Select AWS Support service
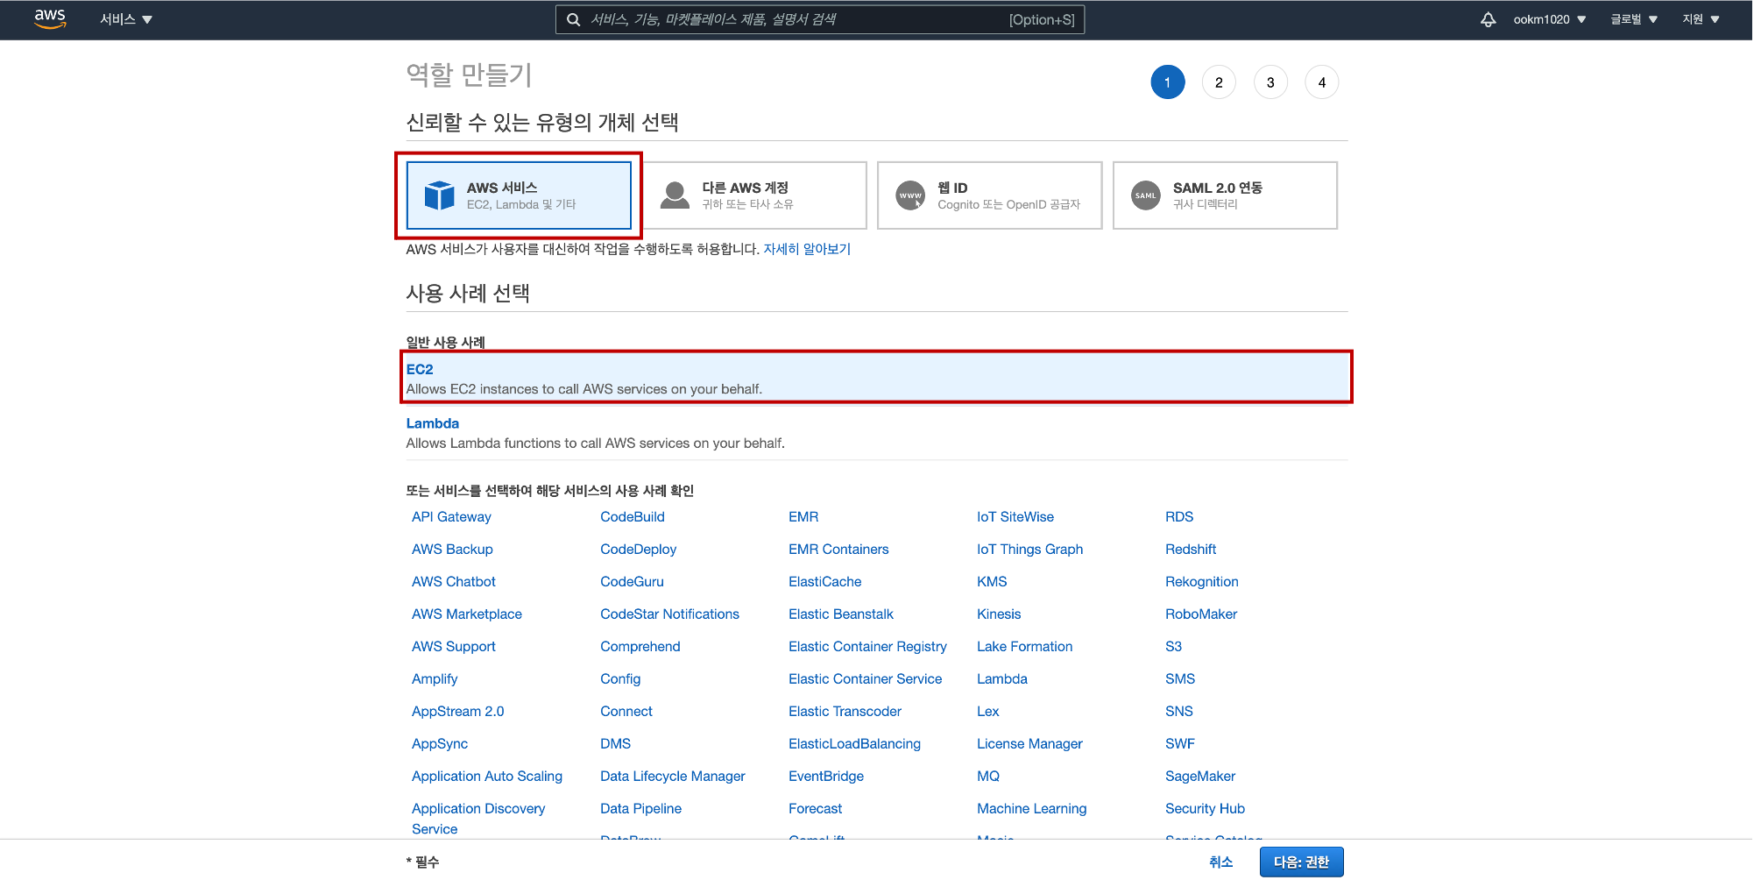This screenshot has width=1754, height=880. point(454,647)
